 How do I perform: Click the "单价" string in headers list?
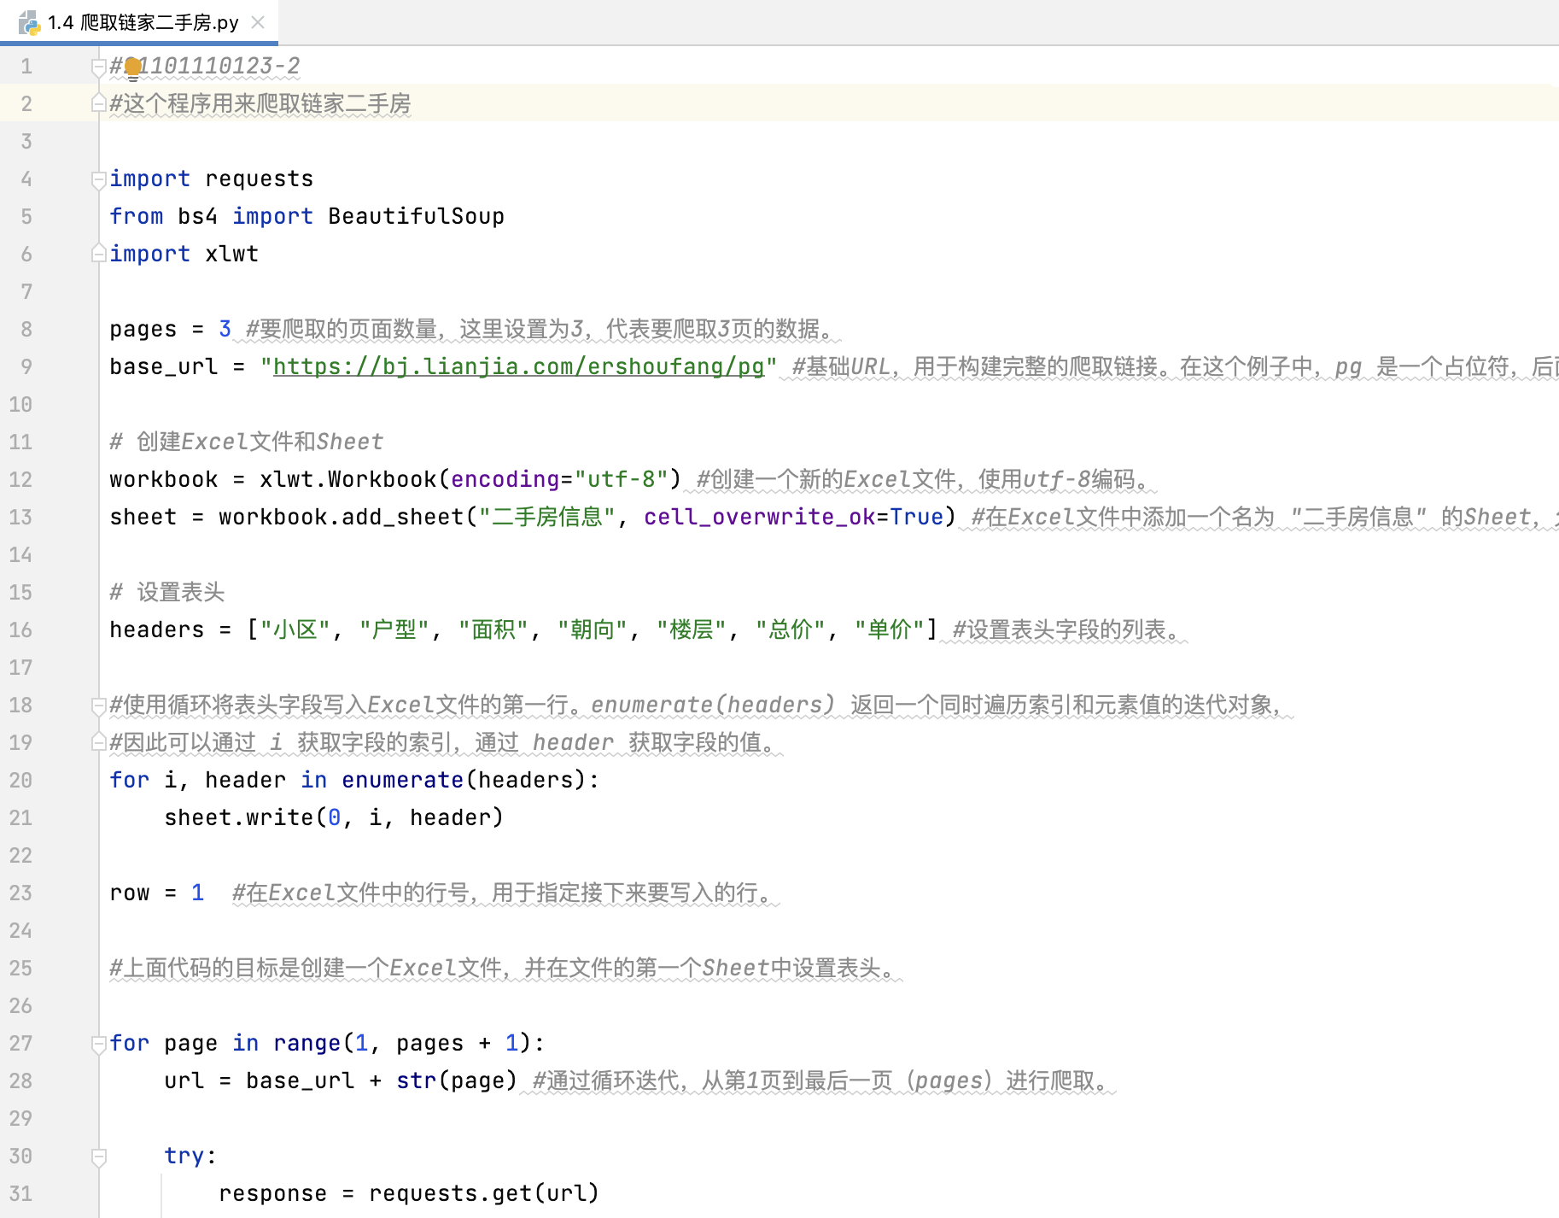pyautogui.click(x=889, y=629)
